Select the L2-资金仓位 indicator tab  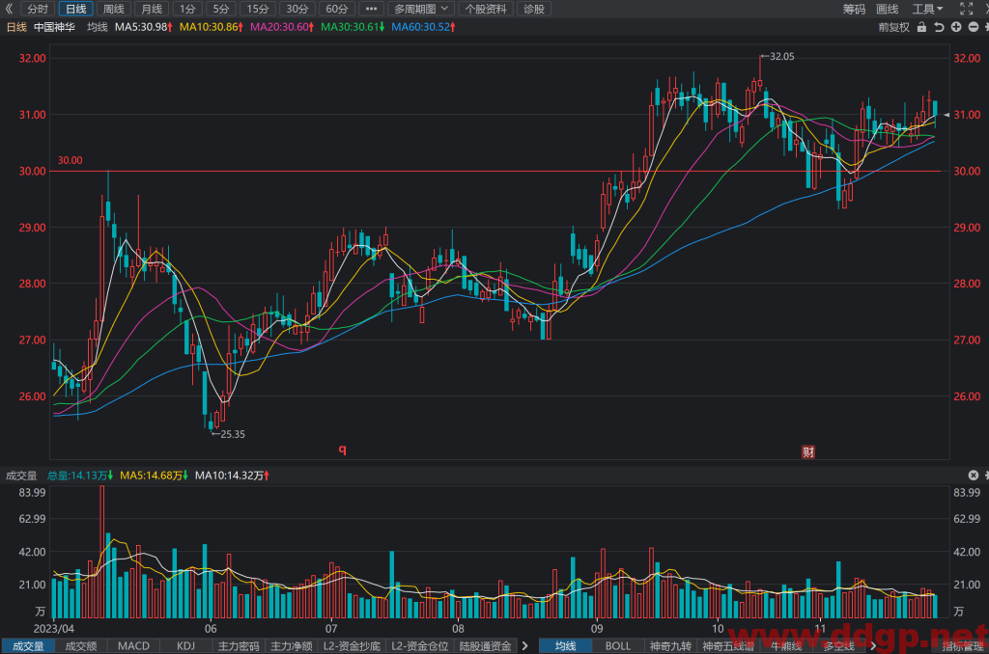420,646
